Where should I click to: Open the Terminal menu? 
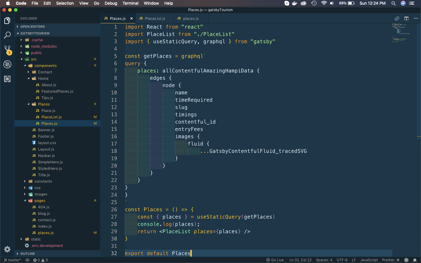click(x=130, y=3)
